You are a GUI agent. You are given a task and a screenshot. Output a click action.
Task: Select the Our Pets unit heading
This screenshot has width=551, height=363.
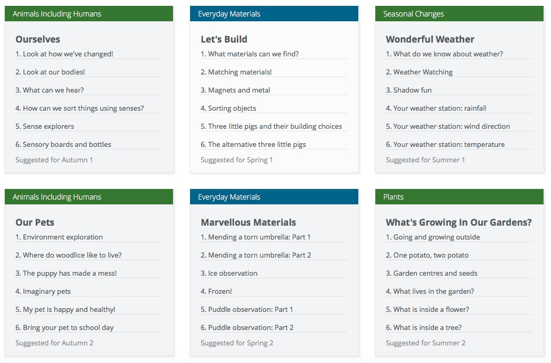click(x=35, y=222)
